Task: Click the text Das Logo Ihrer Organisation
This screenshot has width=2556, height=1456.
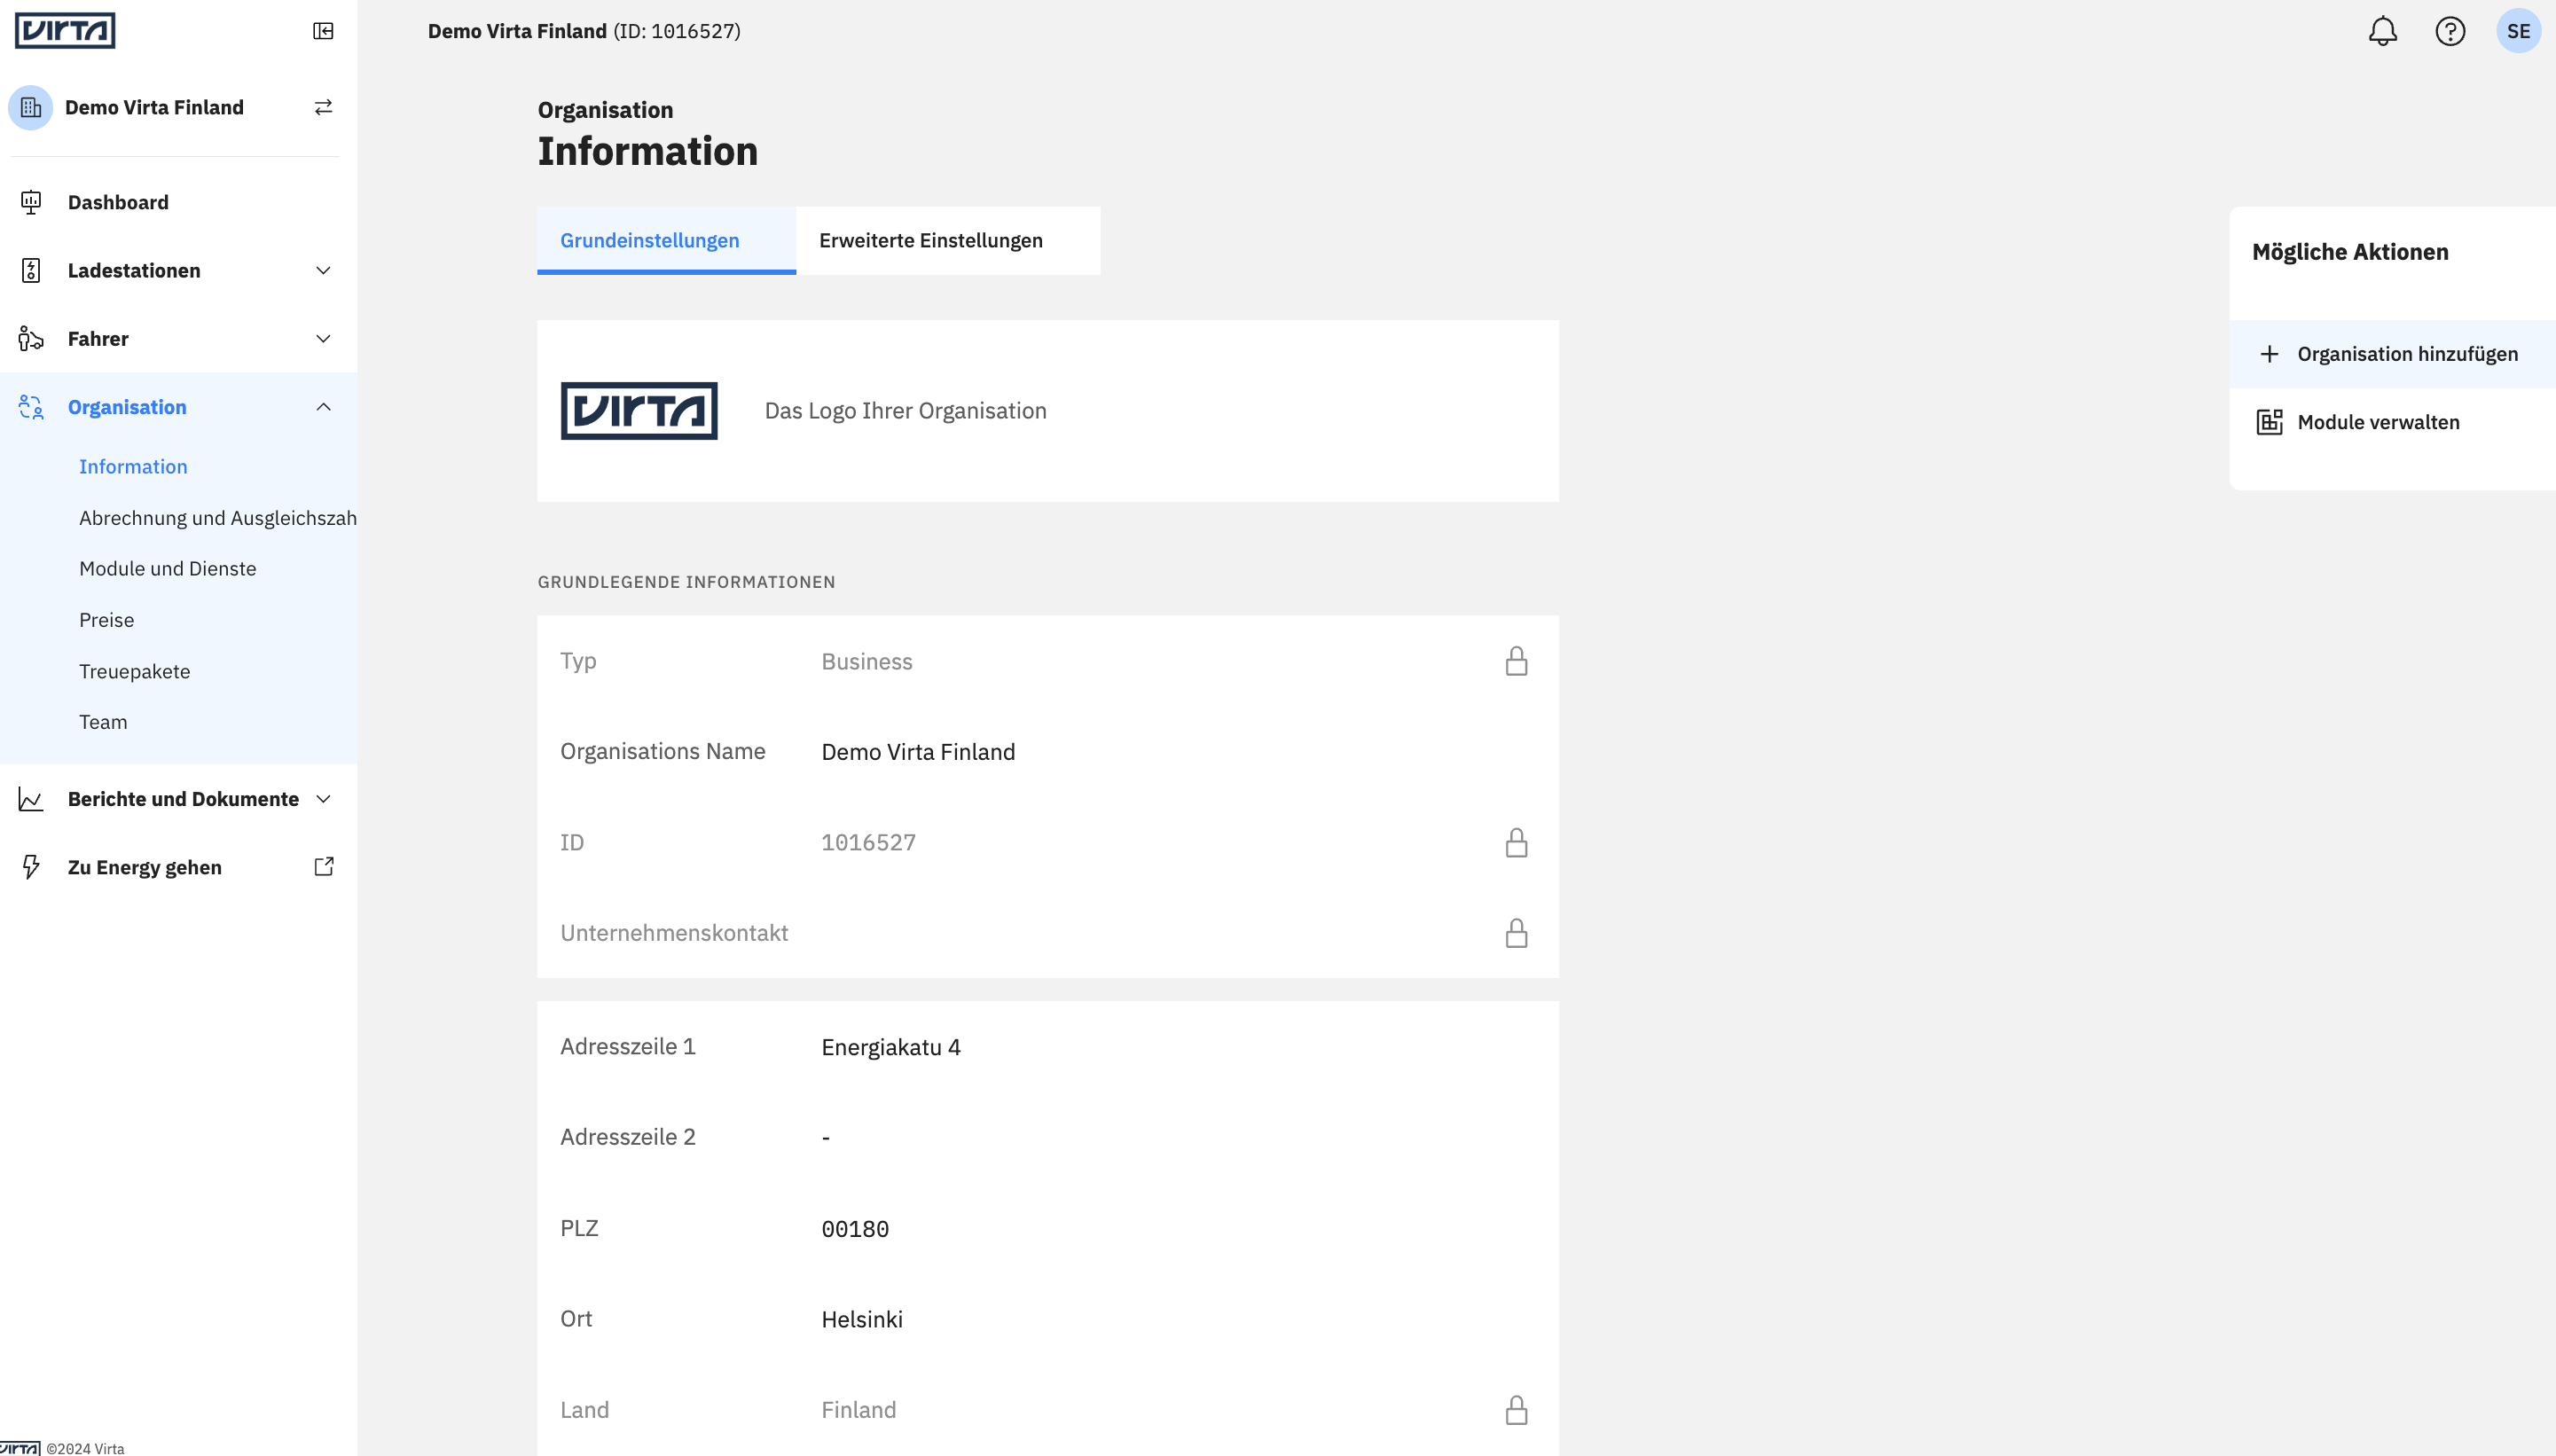Action: (x=905, y=411)
